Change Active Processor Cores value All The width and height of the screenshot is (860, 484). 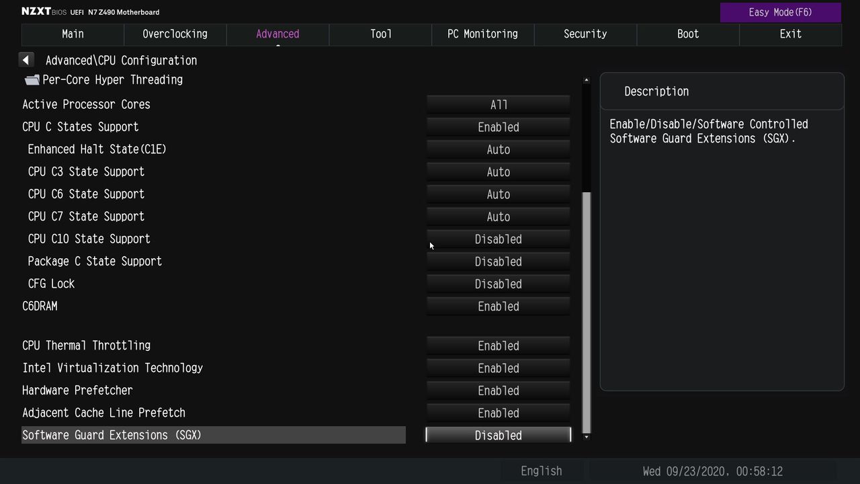point(499,105)
